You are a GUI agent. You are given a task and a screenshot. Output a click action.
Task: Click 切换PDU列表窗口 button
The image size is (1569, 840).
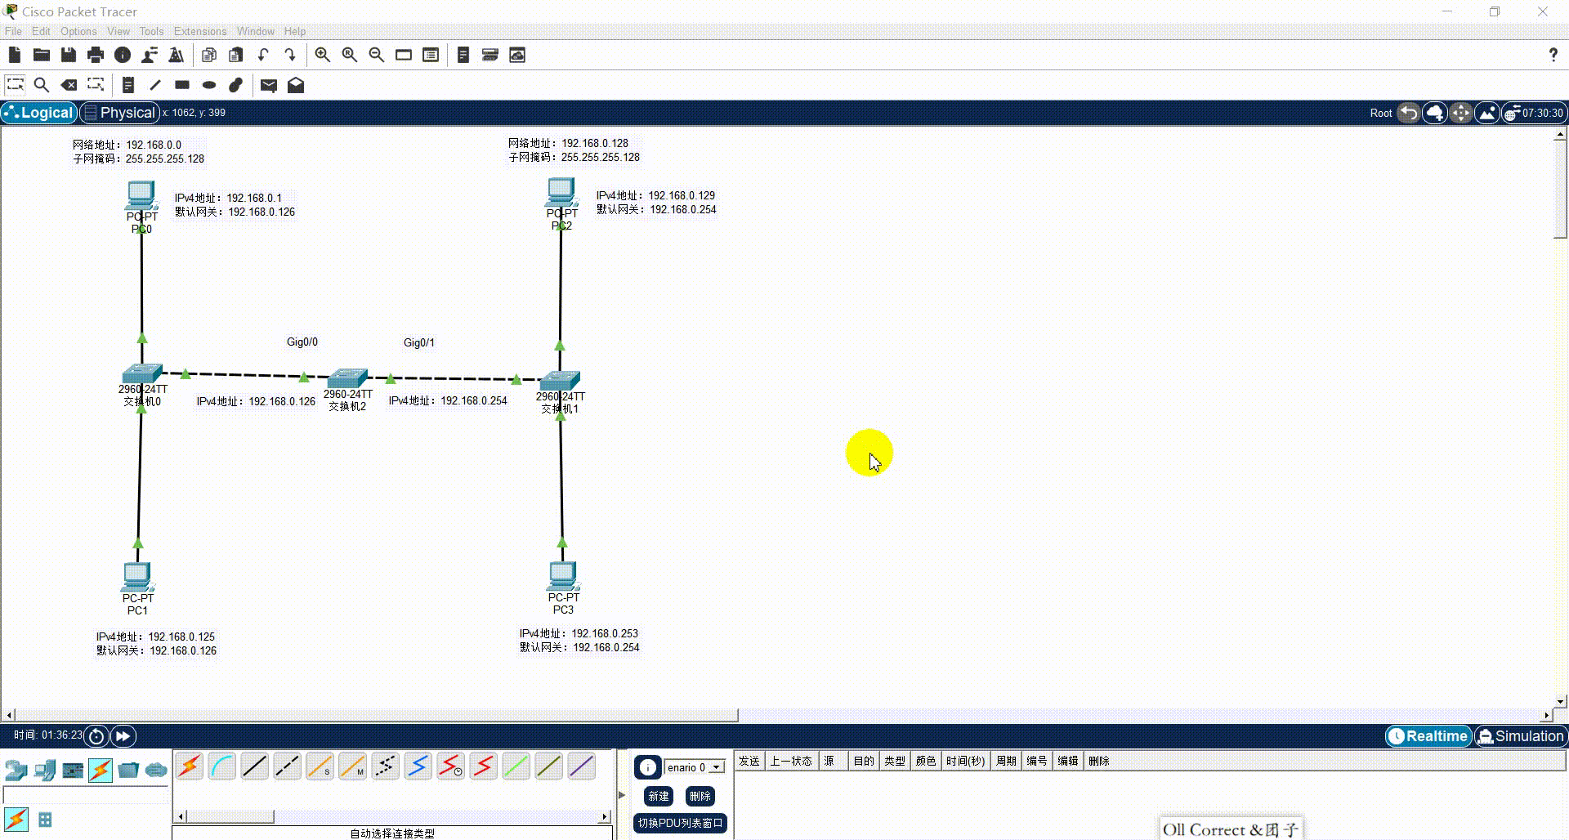[x=680, y=823]
